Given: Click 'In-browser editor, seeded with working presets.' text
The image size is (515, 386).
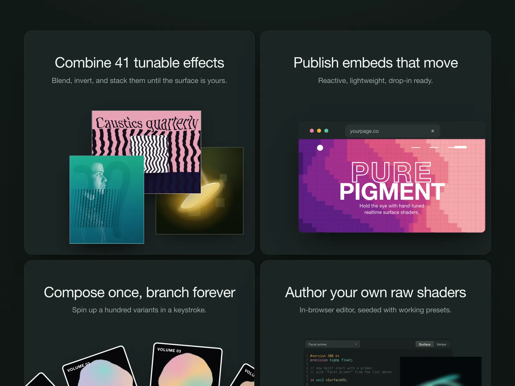Looking at the screenshot, I should click(375, 310).
